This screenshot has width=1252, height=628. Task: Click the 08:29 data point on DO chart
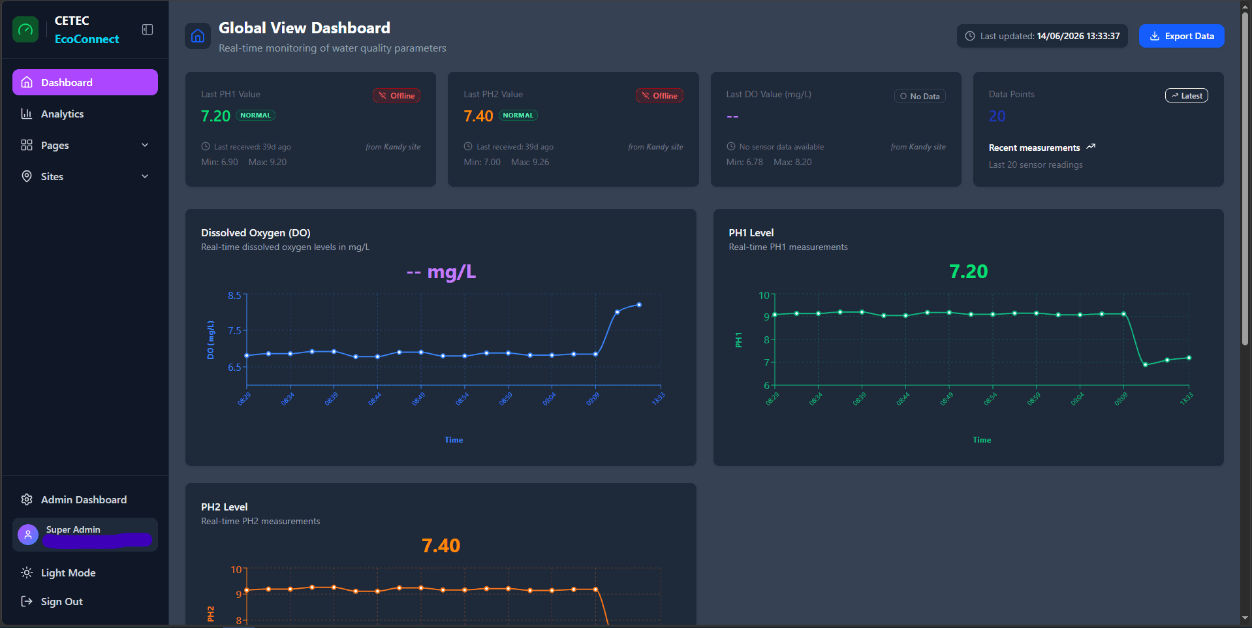247,356
